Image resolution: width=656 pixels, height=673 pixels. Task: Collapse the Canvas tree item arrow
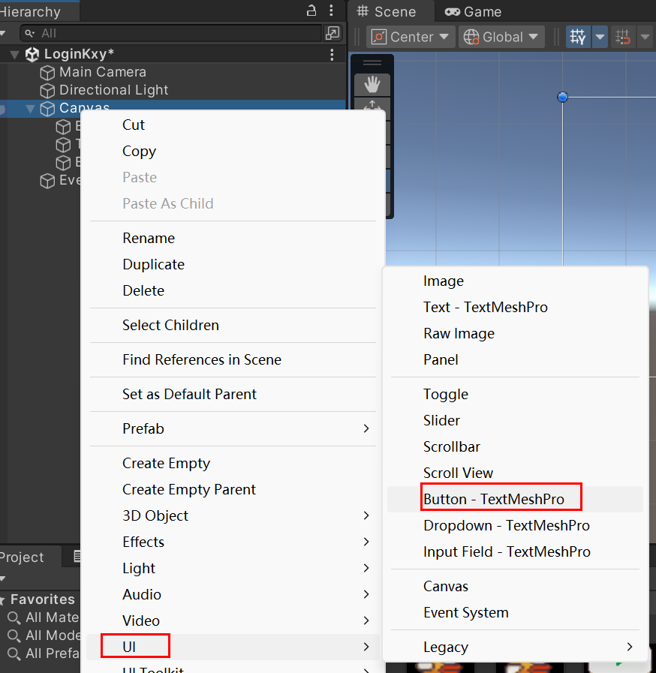click(30, 109)
